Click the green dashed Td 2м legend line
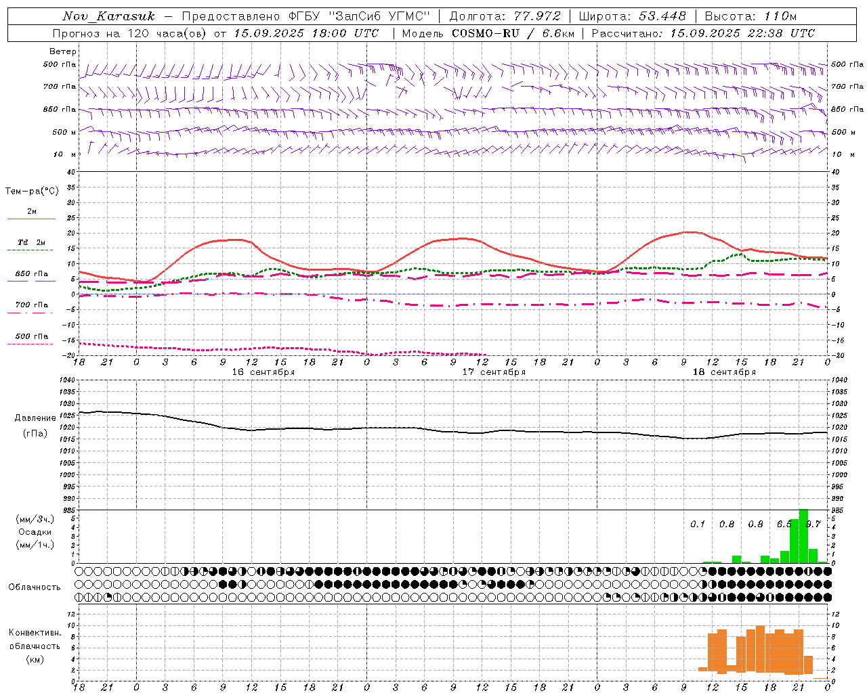The height and width of the screenshot is (693, 867). 30,250
